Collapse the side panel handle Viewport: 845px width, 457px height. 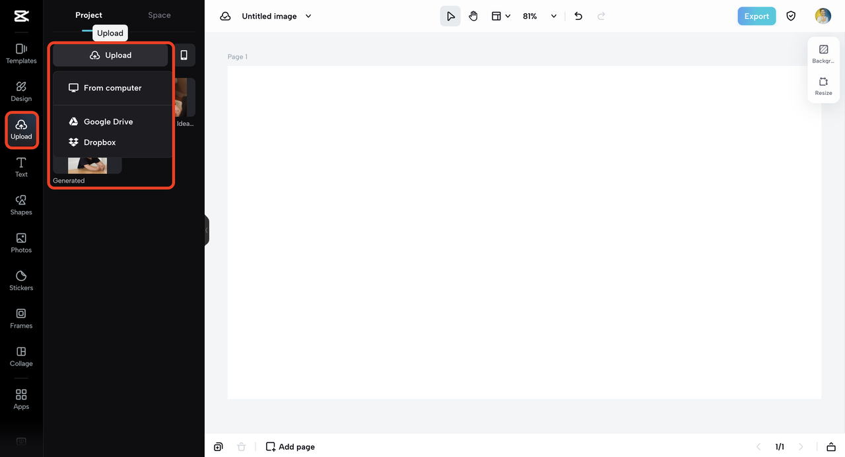pos(207,230)
